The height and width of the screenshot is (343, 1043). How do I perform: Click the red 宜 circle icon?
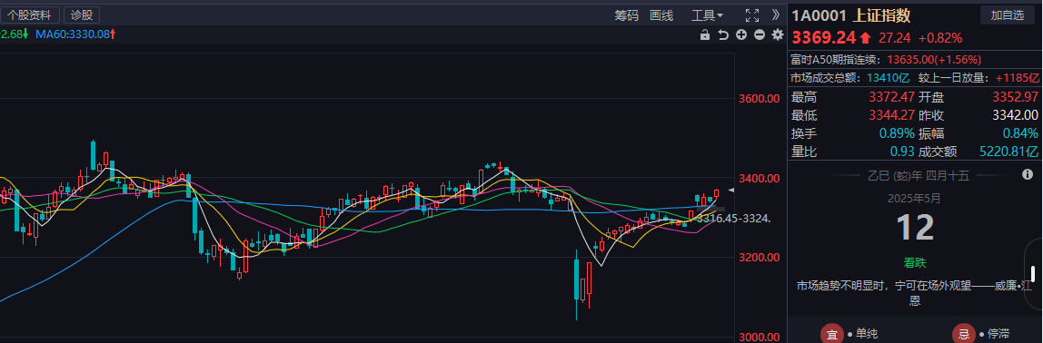pyautogui.click(x=830, y=334)
